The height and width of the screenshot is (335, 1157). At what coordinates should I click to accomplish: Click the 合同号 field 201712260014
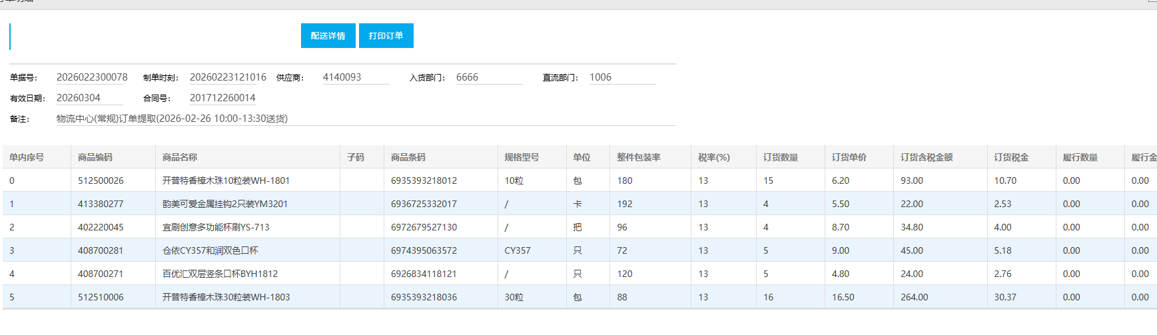point(222,98)
